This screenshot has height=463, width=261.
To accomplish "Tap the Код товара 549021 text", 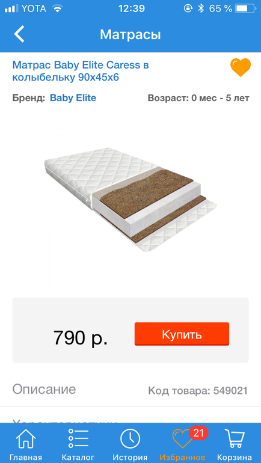I will click(197, 391).
